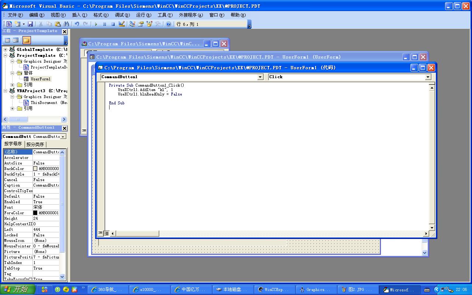The image size is (472, 295).
Task: Open the properties object selector dropdown
Action: click(x=63, y=136)
